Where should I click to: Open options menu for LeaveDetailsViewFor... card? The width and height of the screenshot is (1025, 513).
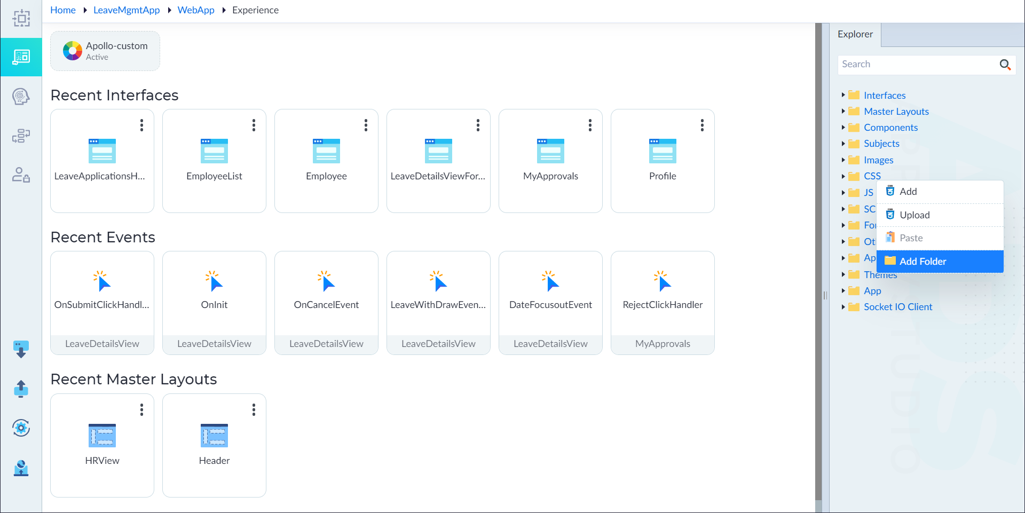click(x=478, y=125)
